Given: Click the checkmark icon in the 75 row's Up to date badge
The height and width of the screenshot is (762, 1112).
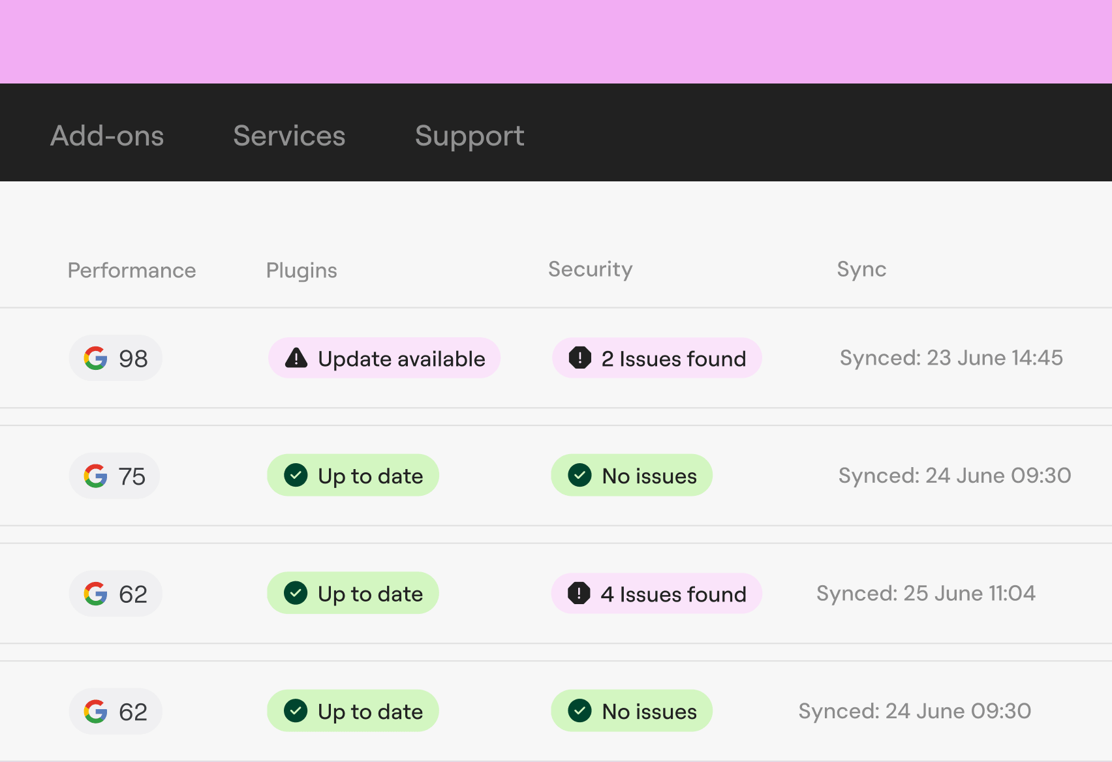Looking at the screenshot, I should [x=296, y=475].
